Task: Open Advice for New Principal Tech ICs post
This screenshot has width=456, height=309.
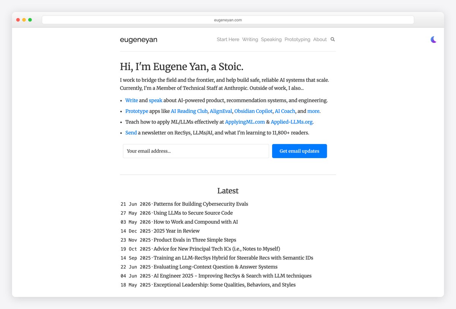Action: coord(217,249)
